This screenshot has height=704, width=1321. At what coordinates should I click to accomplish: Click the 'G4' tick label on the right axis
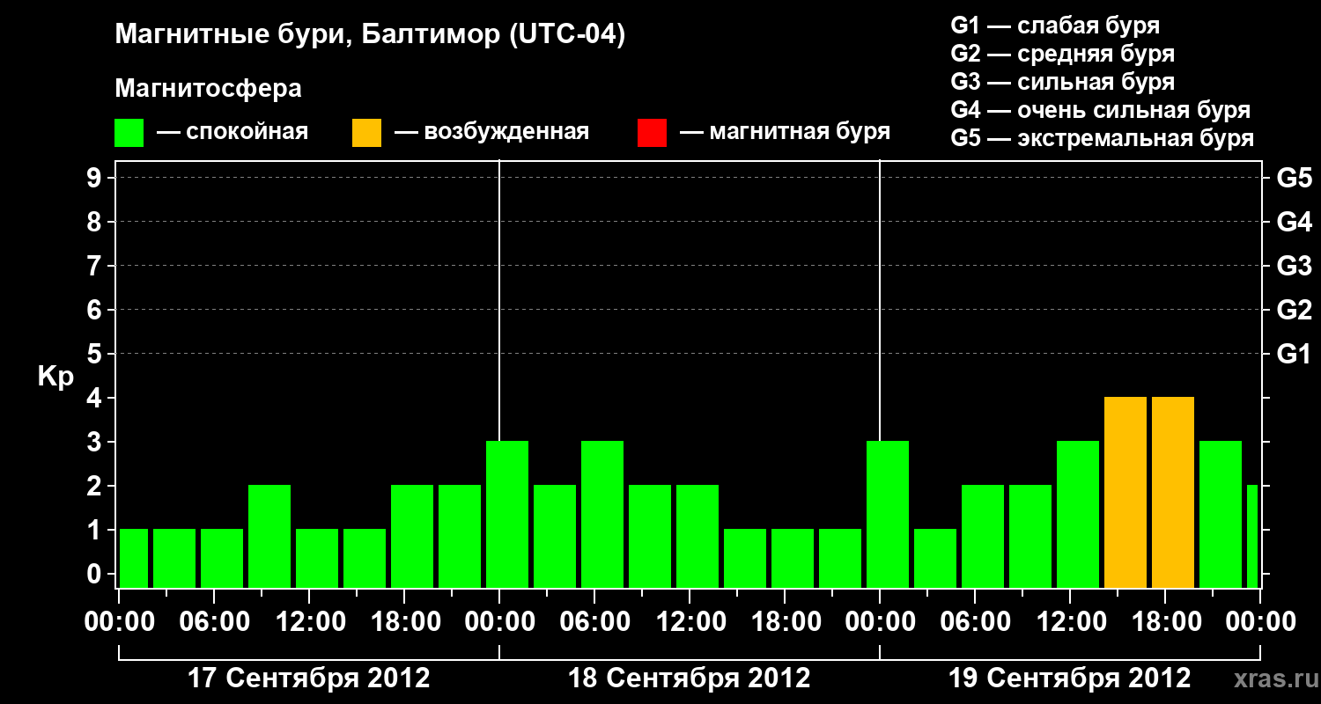[x=1294, y=223]
